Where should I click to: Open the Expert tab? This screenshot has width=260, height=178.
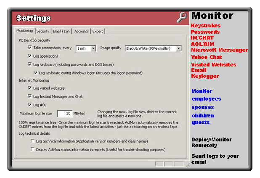tap(98, 31)
